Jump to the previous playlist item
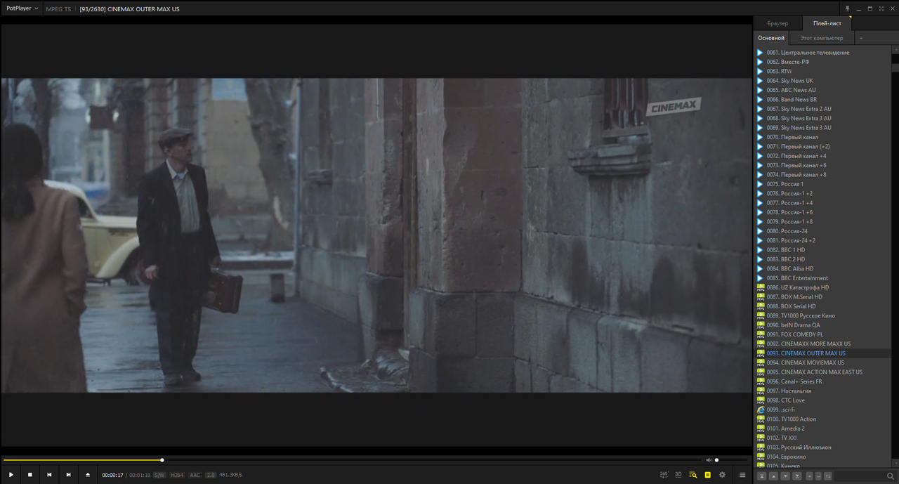Viewport: 899px width, 484px height. pyautogui.click(x=49, y=475)
